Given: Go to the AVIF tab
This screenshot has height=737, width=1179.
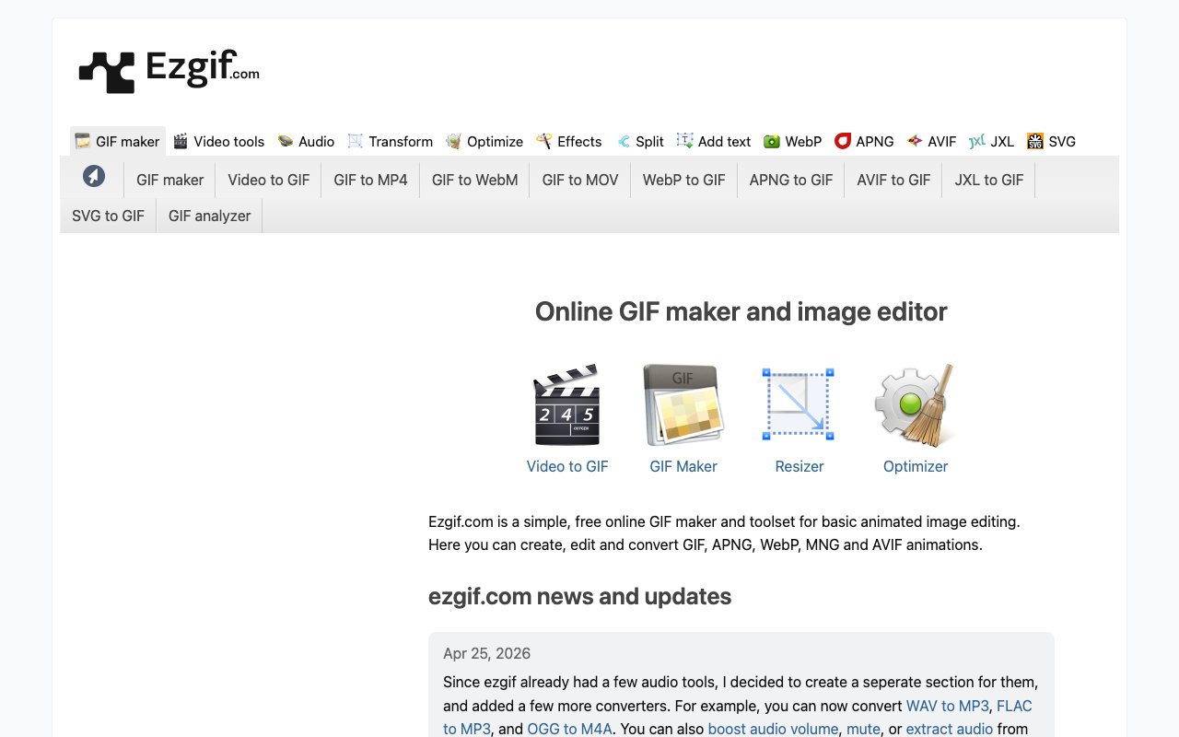Looking at the screenshot, I should tap(932, 141).
